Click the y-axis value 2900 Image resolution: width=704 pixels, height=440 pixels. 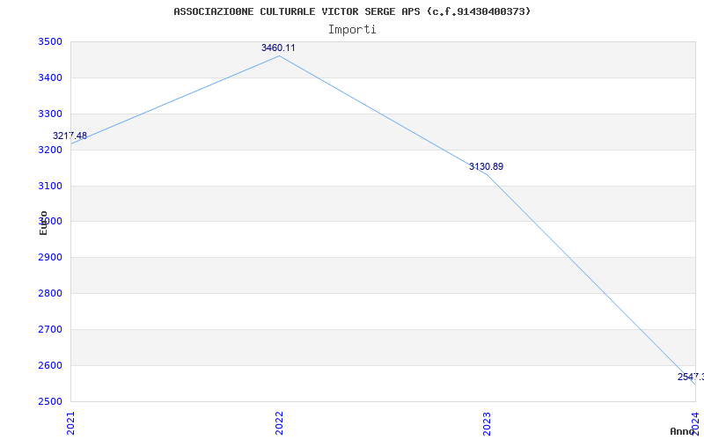click(50, 257)
